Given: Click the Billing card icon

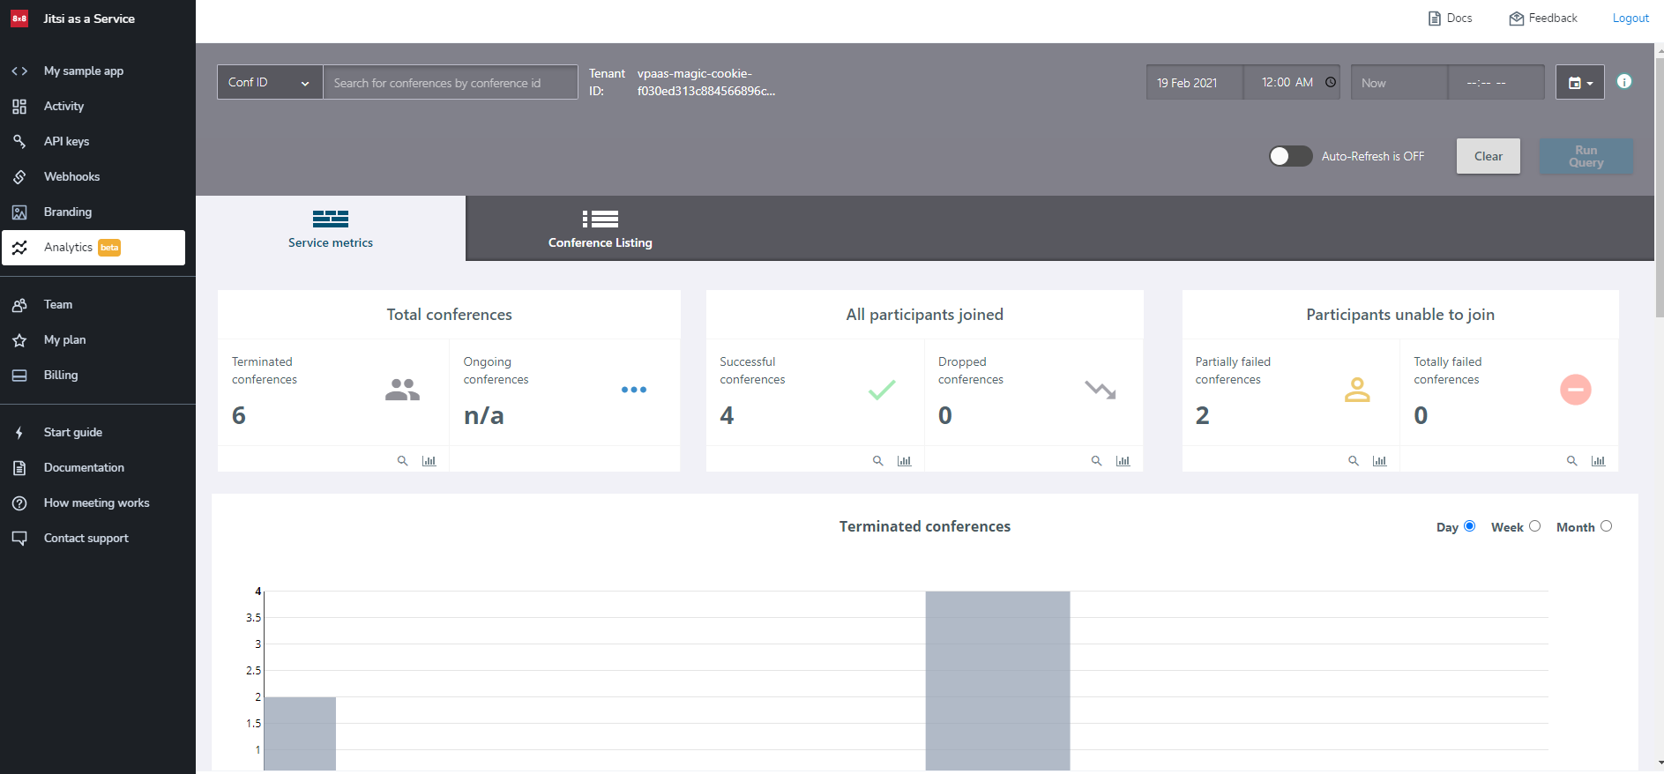Looking at the screenshot, I should pyautogui.click(x=19, y=376).
